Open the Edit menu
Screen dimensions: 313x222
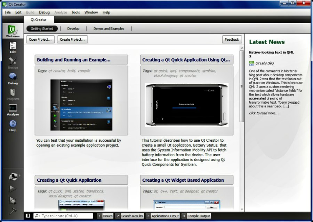(18, 13)
